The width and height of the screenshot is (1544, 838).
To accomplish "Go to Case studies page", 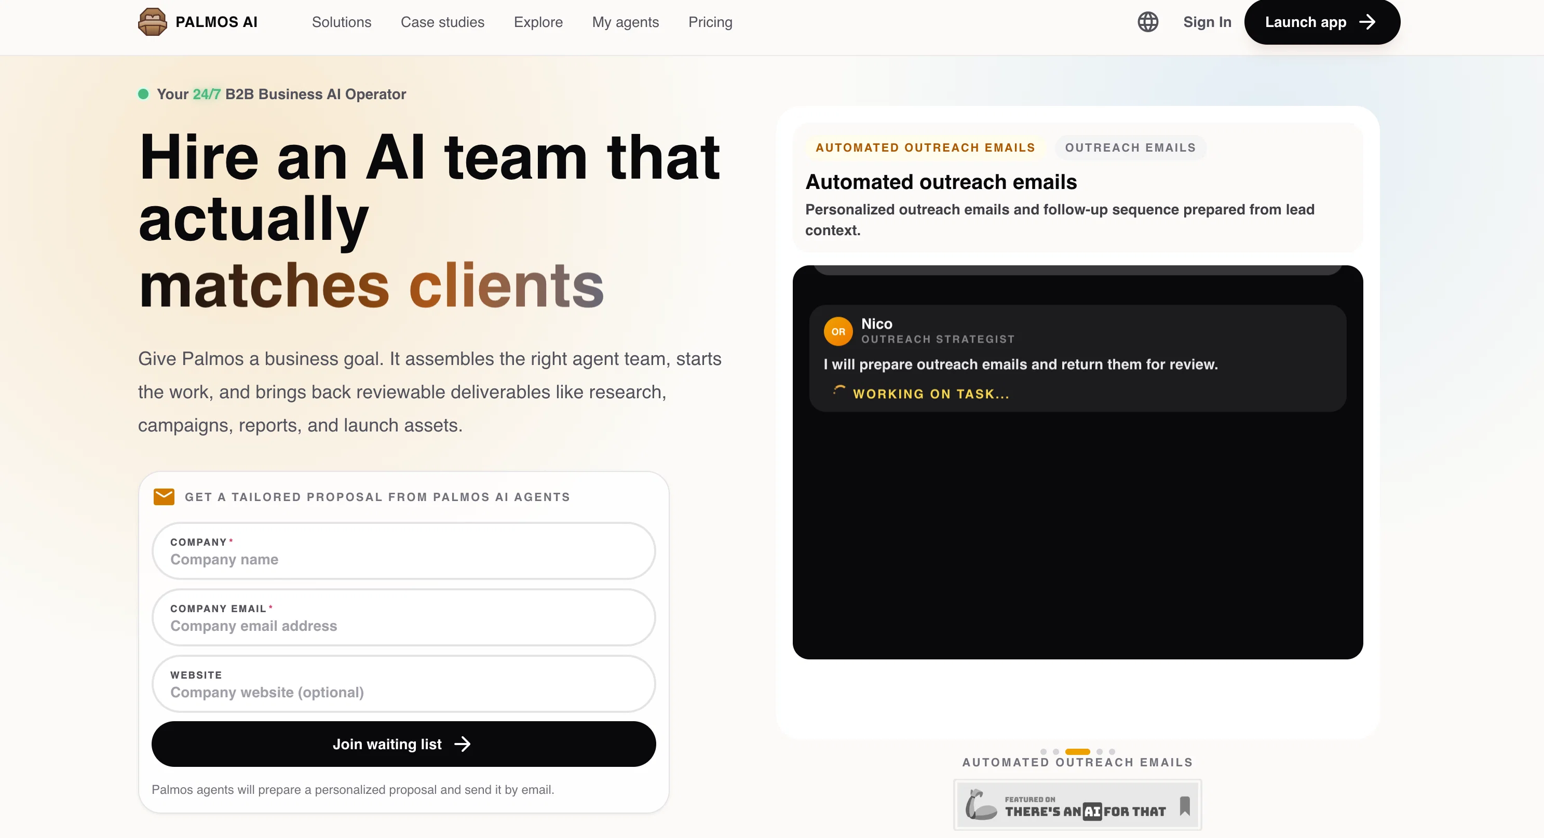I will (x=442, y=22).
